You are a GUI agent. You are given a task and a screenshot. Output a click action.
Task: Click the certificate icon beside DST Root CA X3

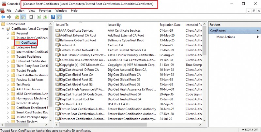tap(57, 104)
